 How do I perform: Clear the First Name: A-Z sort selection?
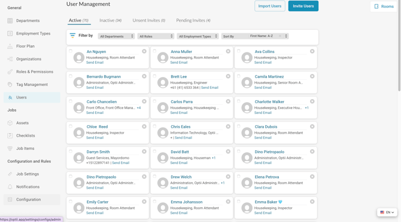(280, 36)
